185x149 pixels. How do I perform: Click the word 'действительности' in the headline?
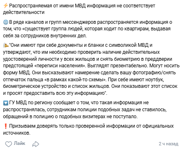click(24, 12)
